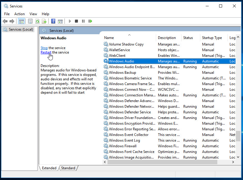243x180 pixels.
Task: Open the Help menu
Action: [x=45, y=14]
